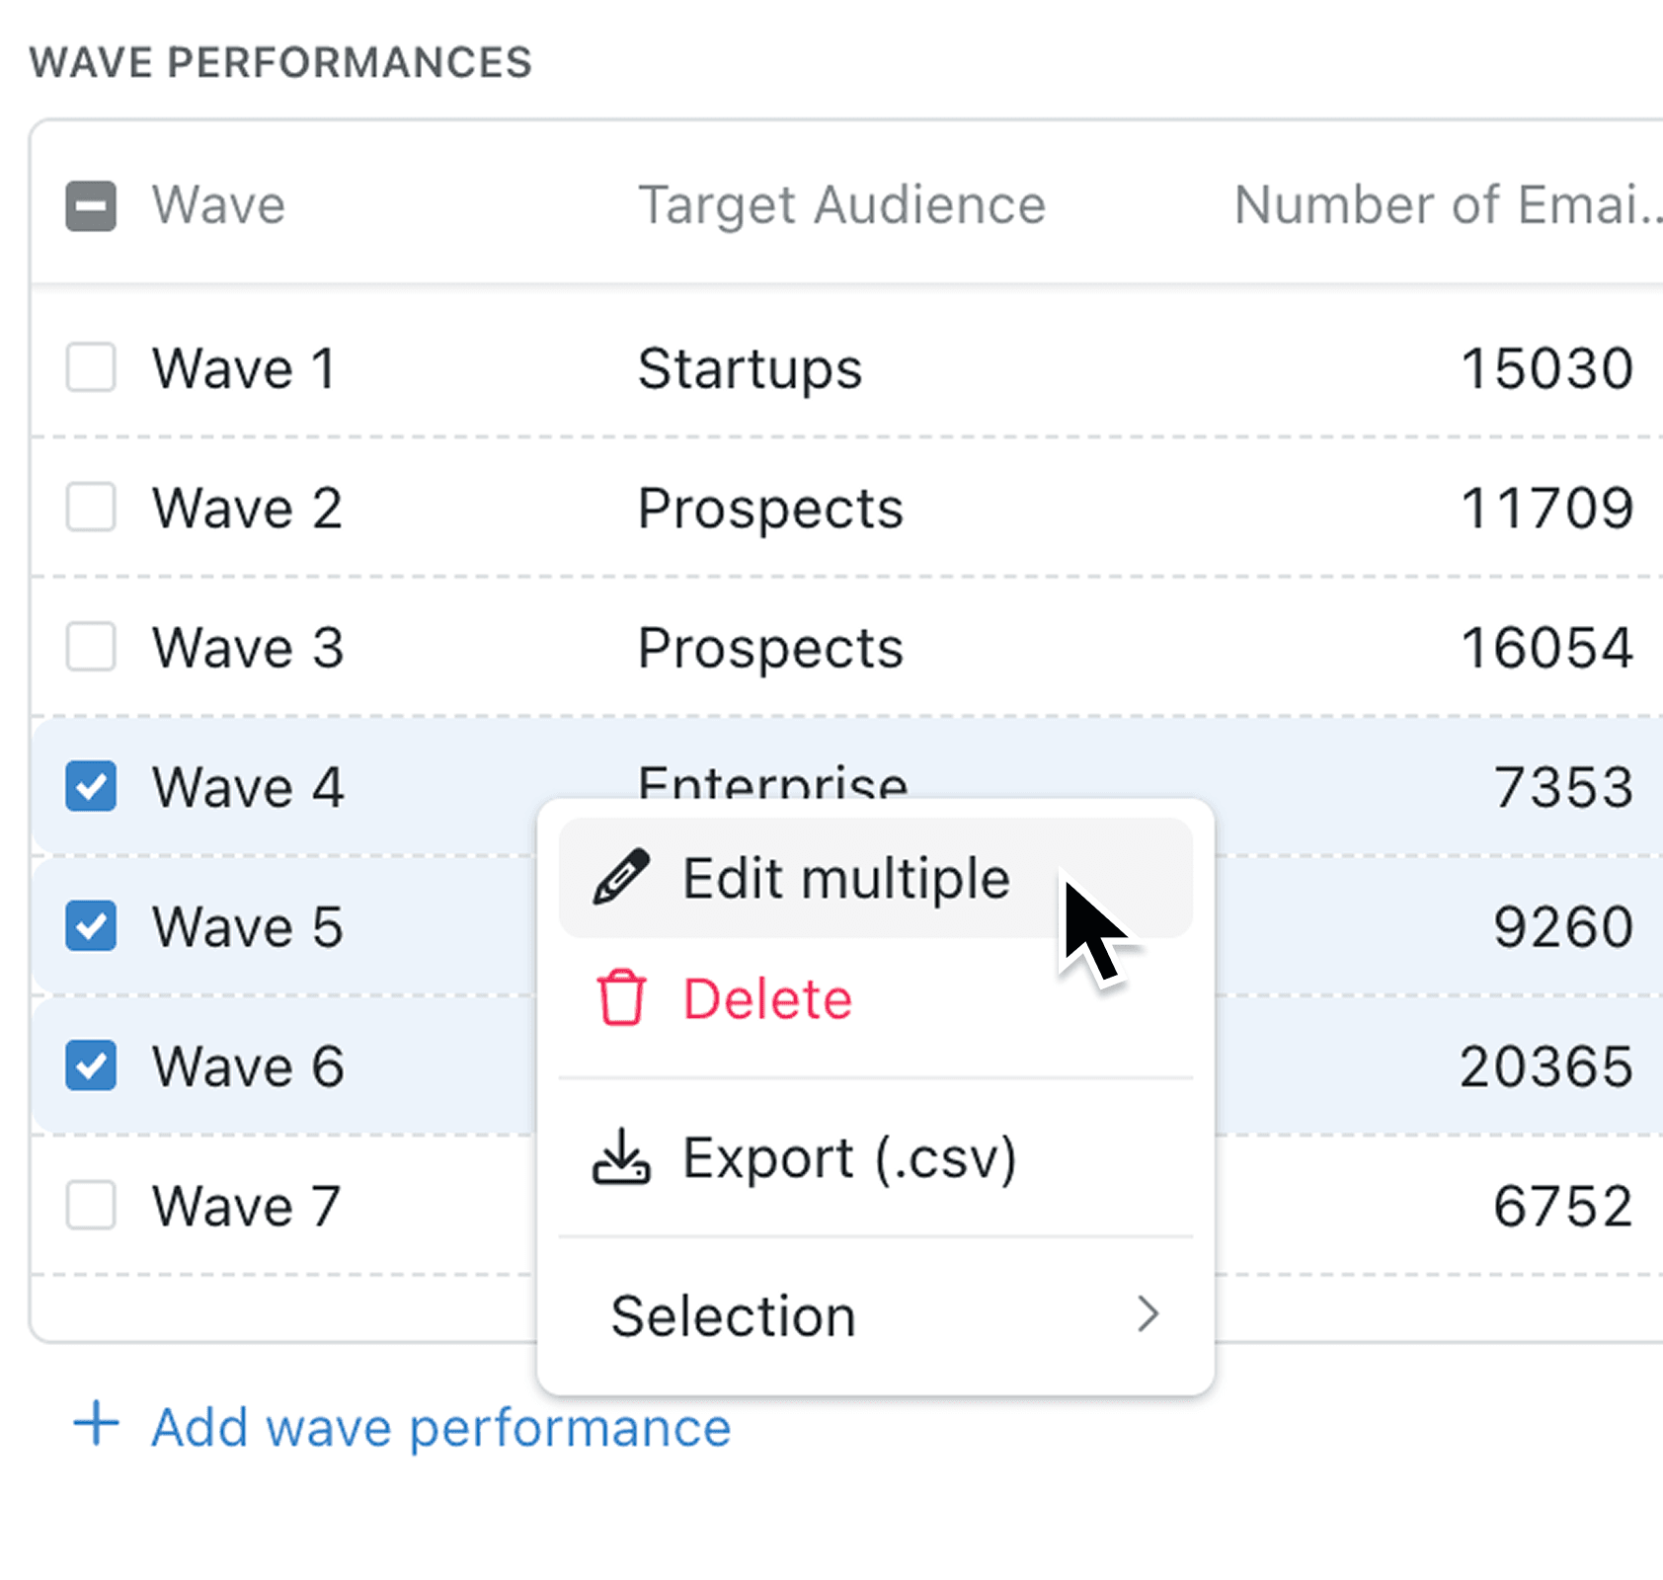Image resolution: width=1663 pixels, height=1580 pixels.
Task: Check the Wave 2 row checkbox
Action: [90, 509]
